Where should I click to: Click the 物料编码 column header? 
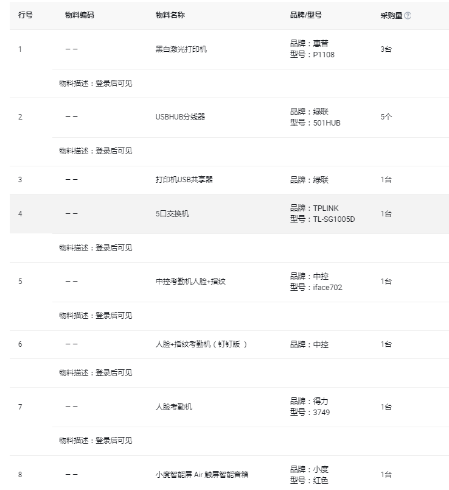click(80, 15)
